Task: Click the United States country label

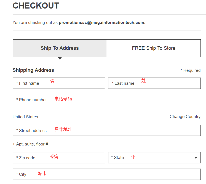Action: (x=25, y=117)
